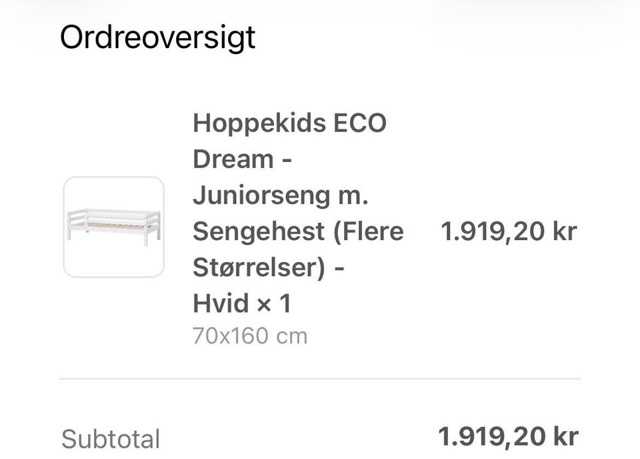
Task: Select the color word "Hvid"
Action: 220,304
